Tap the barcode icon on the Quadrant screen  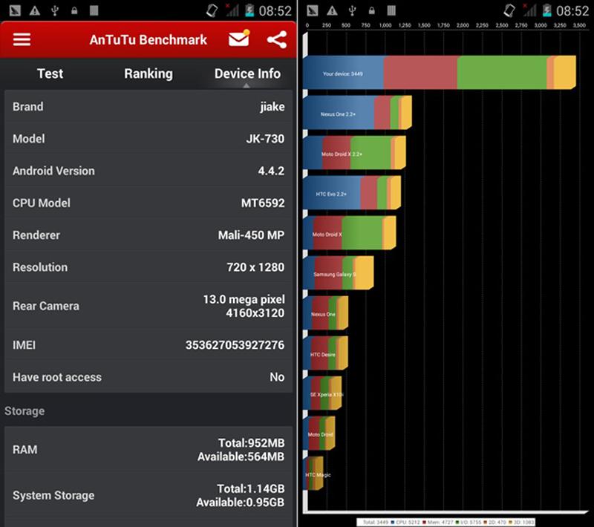(x=391, y=10)
